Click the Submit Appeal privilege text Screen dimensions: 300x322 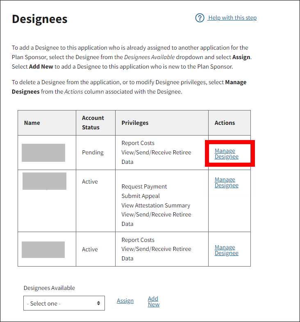point(141,196)
